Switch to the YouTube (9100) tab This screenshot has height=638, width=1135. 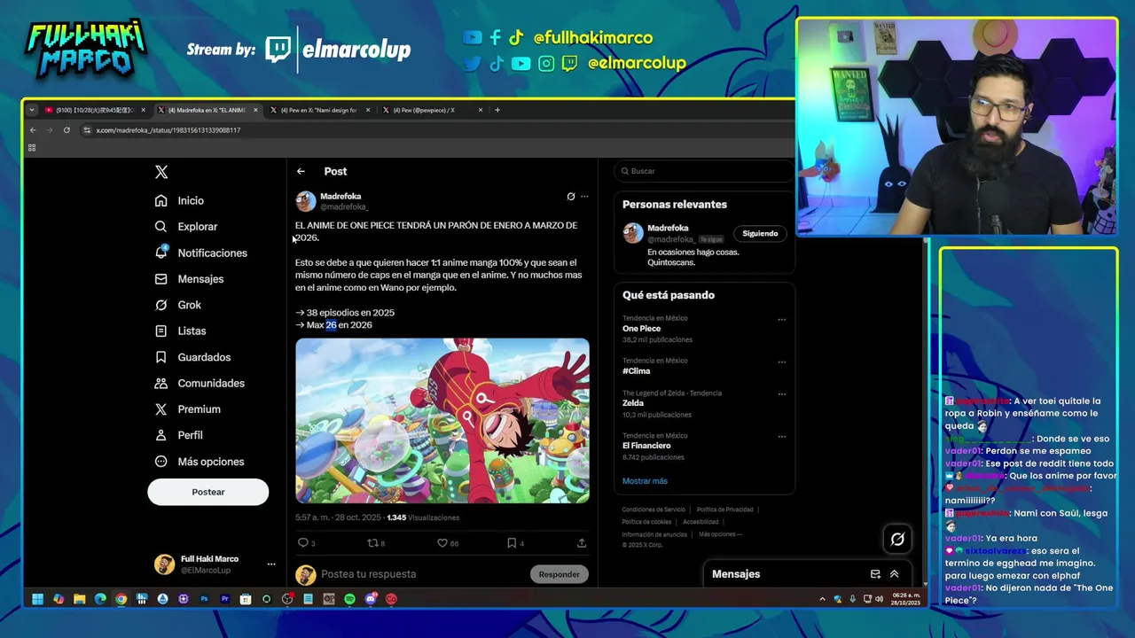(x=95, y=111)
